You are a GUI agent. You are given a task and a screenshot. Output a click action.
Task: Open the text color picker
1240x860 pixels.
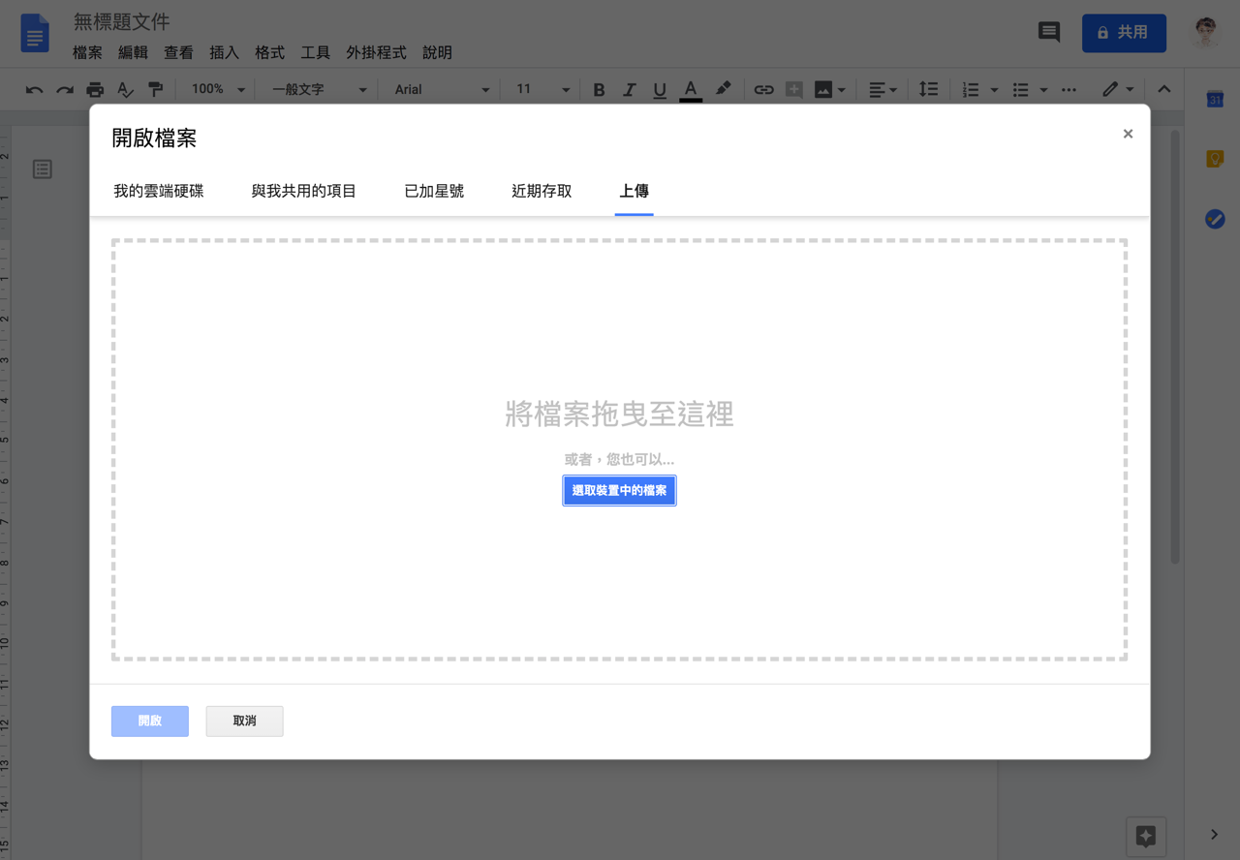(x=691, y=89)
